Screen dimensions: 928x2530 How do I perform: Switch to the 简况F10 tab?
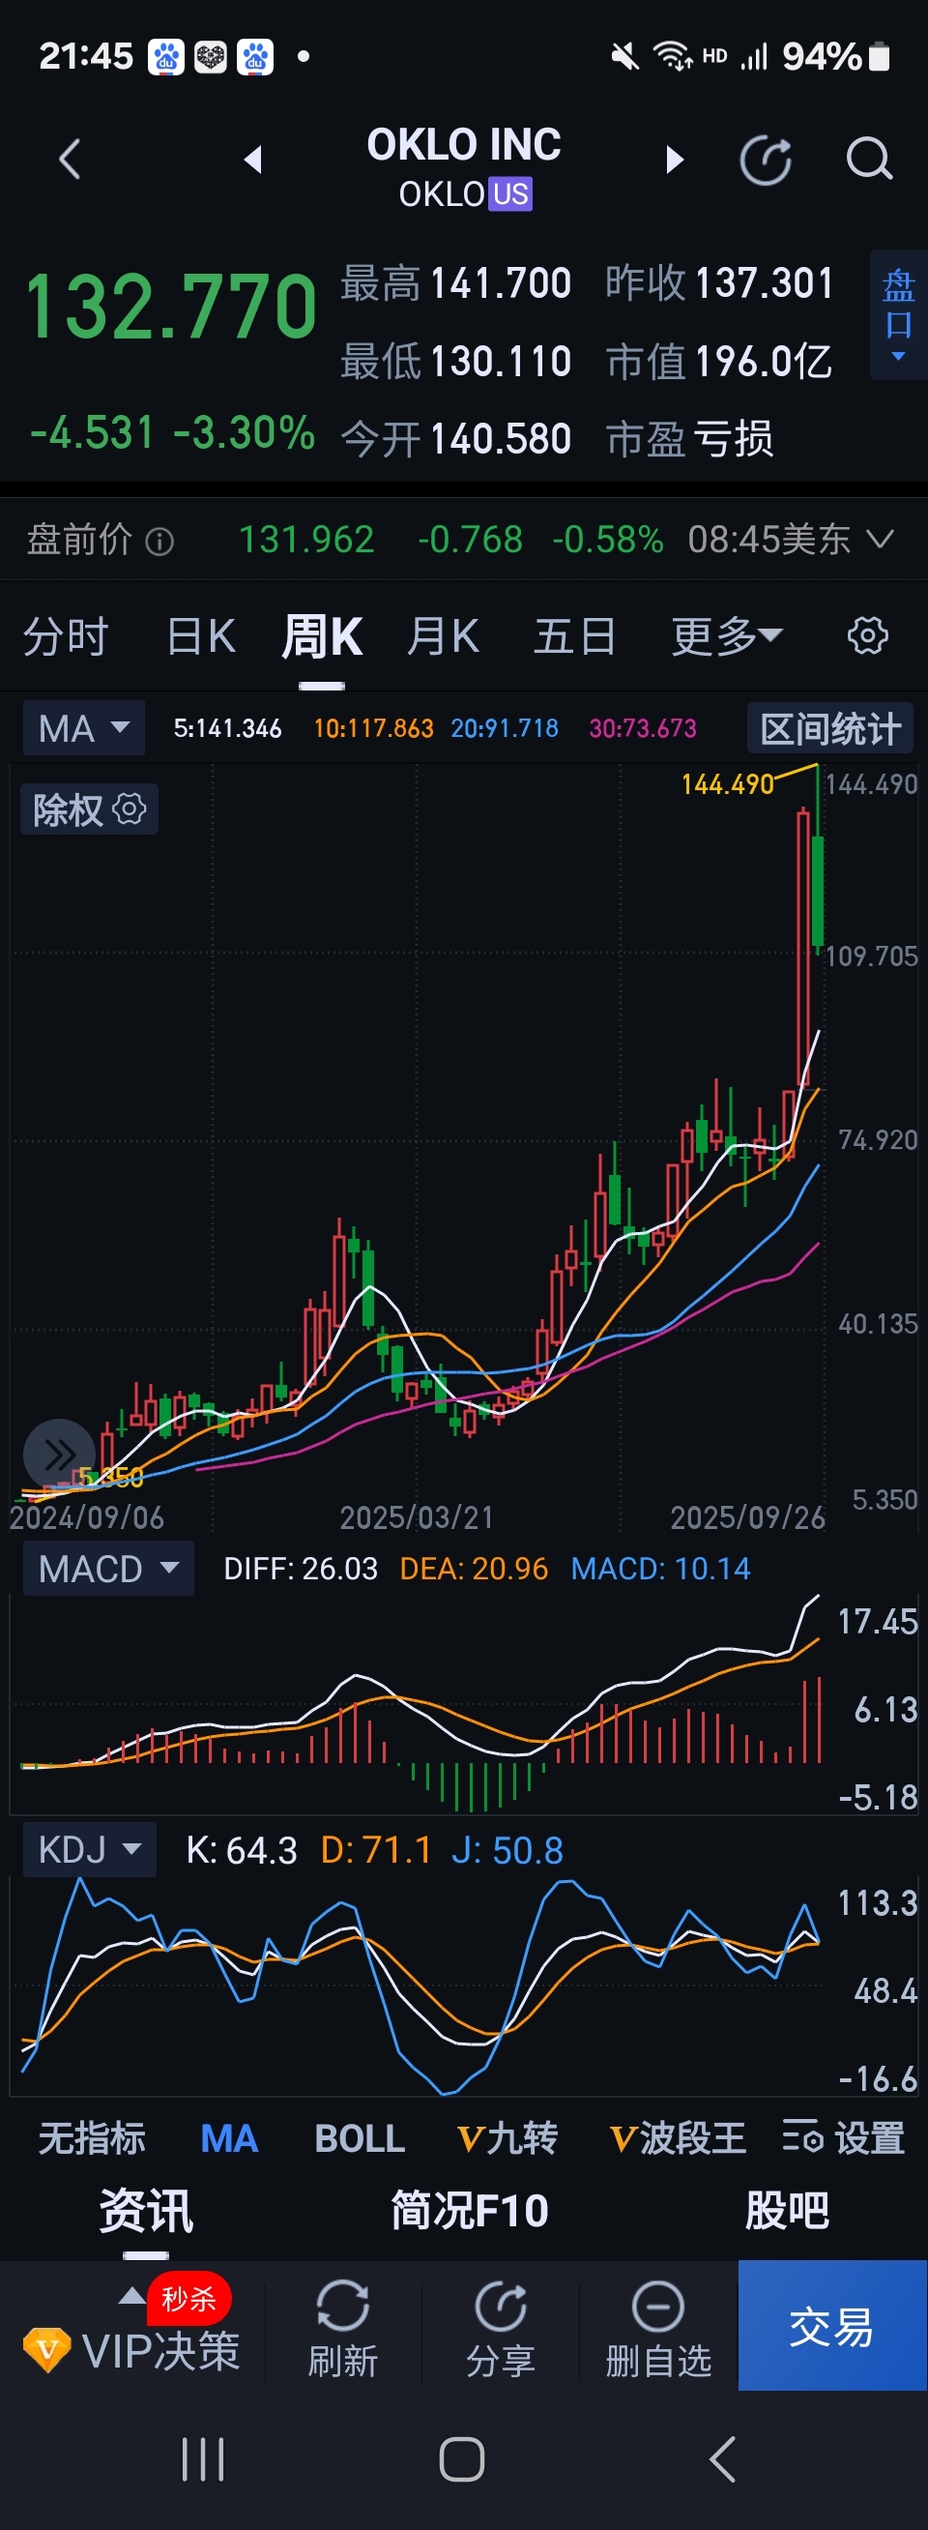[x=470, y=2211]
